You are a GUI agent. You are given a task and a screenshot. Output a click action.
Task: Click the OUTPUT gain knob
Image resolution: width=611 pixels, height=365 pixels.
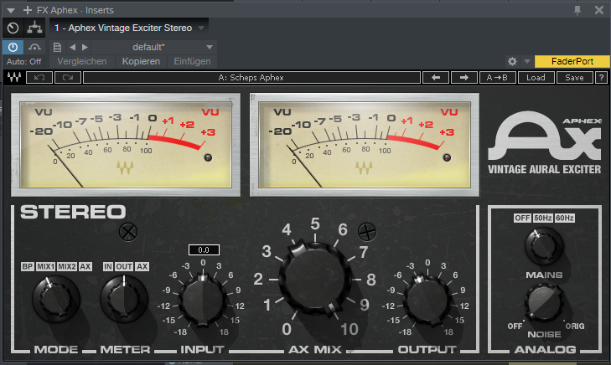pos(427,300)
